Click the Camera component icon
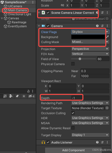The image size is (112, 153). tap(43, 26)
